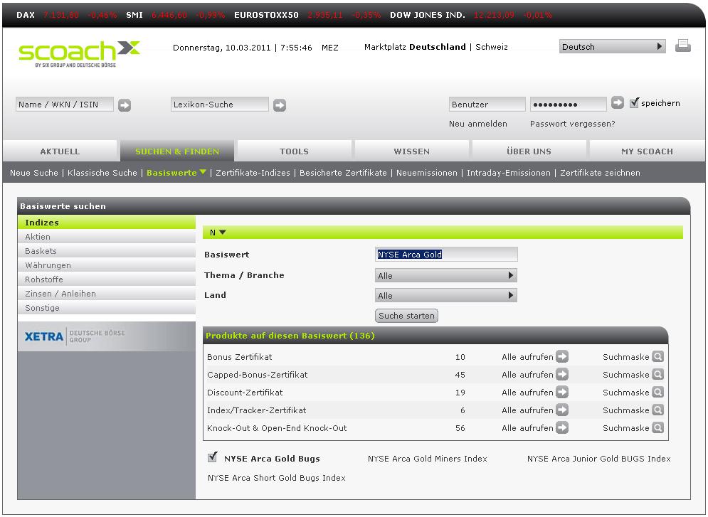This screenshot has width=708, height=517.
Task: Open the ÜBER UNS tab
Action: (x=529, y=151)
